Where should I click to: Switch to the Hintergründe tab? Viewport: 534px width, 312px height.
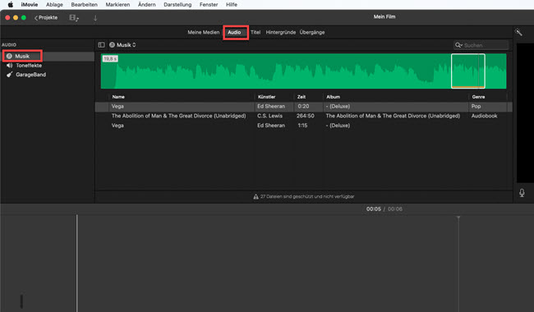click(281, 32)
